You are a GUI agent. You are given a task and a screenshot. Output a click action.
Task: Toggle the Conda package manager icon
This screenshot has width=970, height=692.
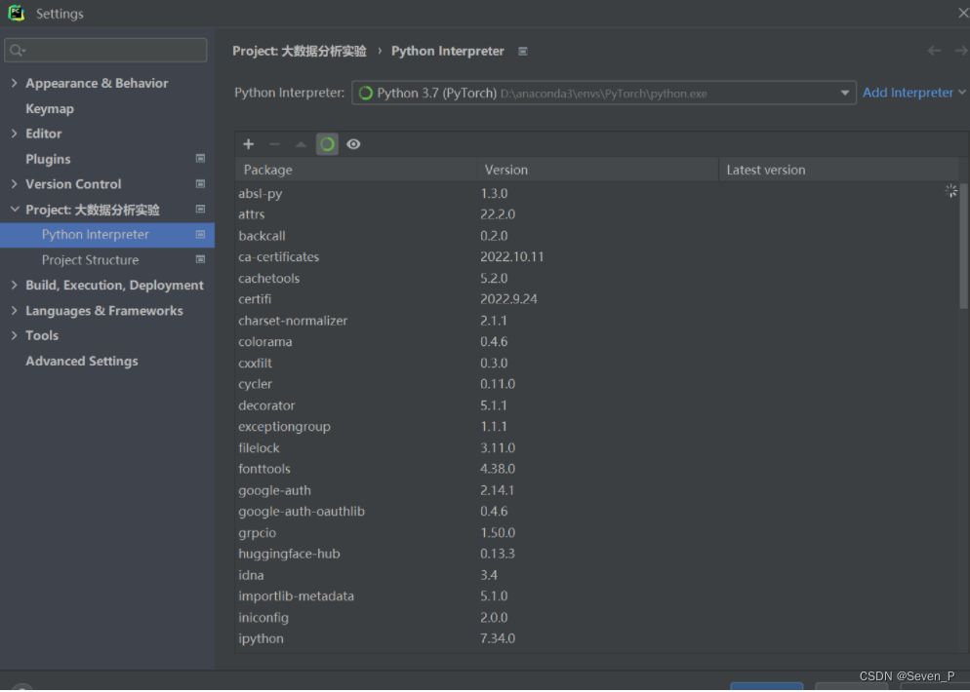[x=327, y=144]
